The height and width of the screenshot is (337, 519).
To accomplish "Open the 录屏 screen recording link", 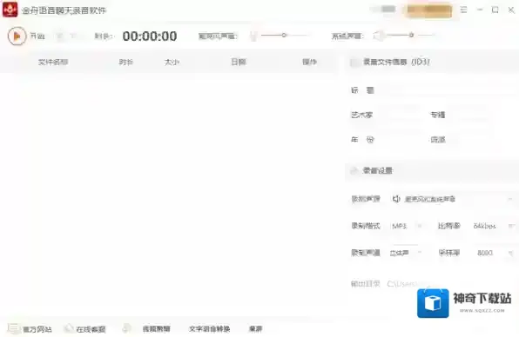I will click(255, 328).
